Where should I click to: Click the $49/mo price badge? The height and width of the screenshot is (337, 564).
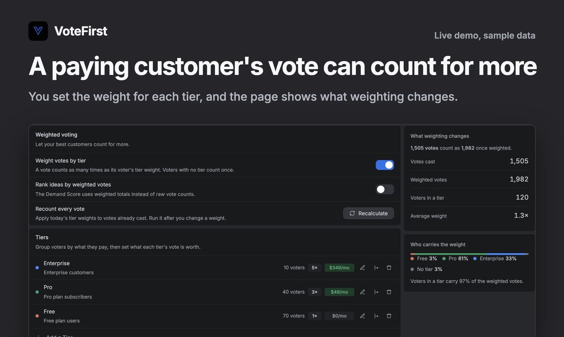pyautogui.click(x=339, y=292)
